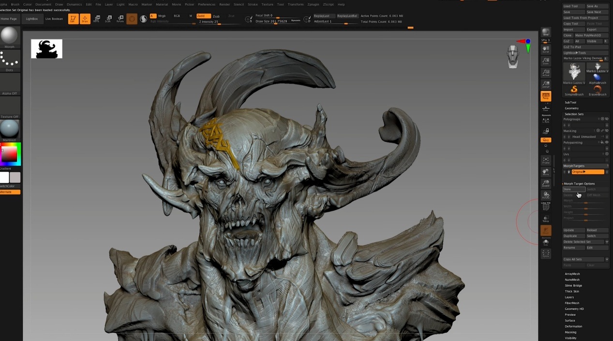613x341 pixels.
Task: Toggle Polygroups visibility eye
Action: [x=607, y=119]
